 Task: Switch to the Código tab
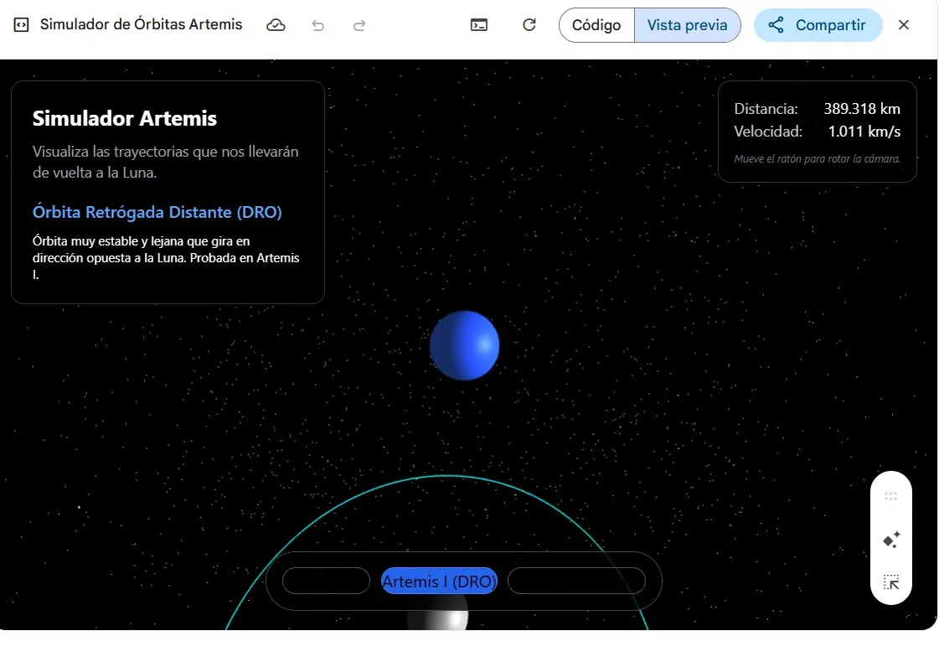click(x=596, y=25)
